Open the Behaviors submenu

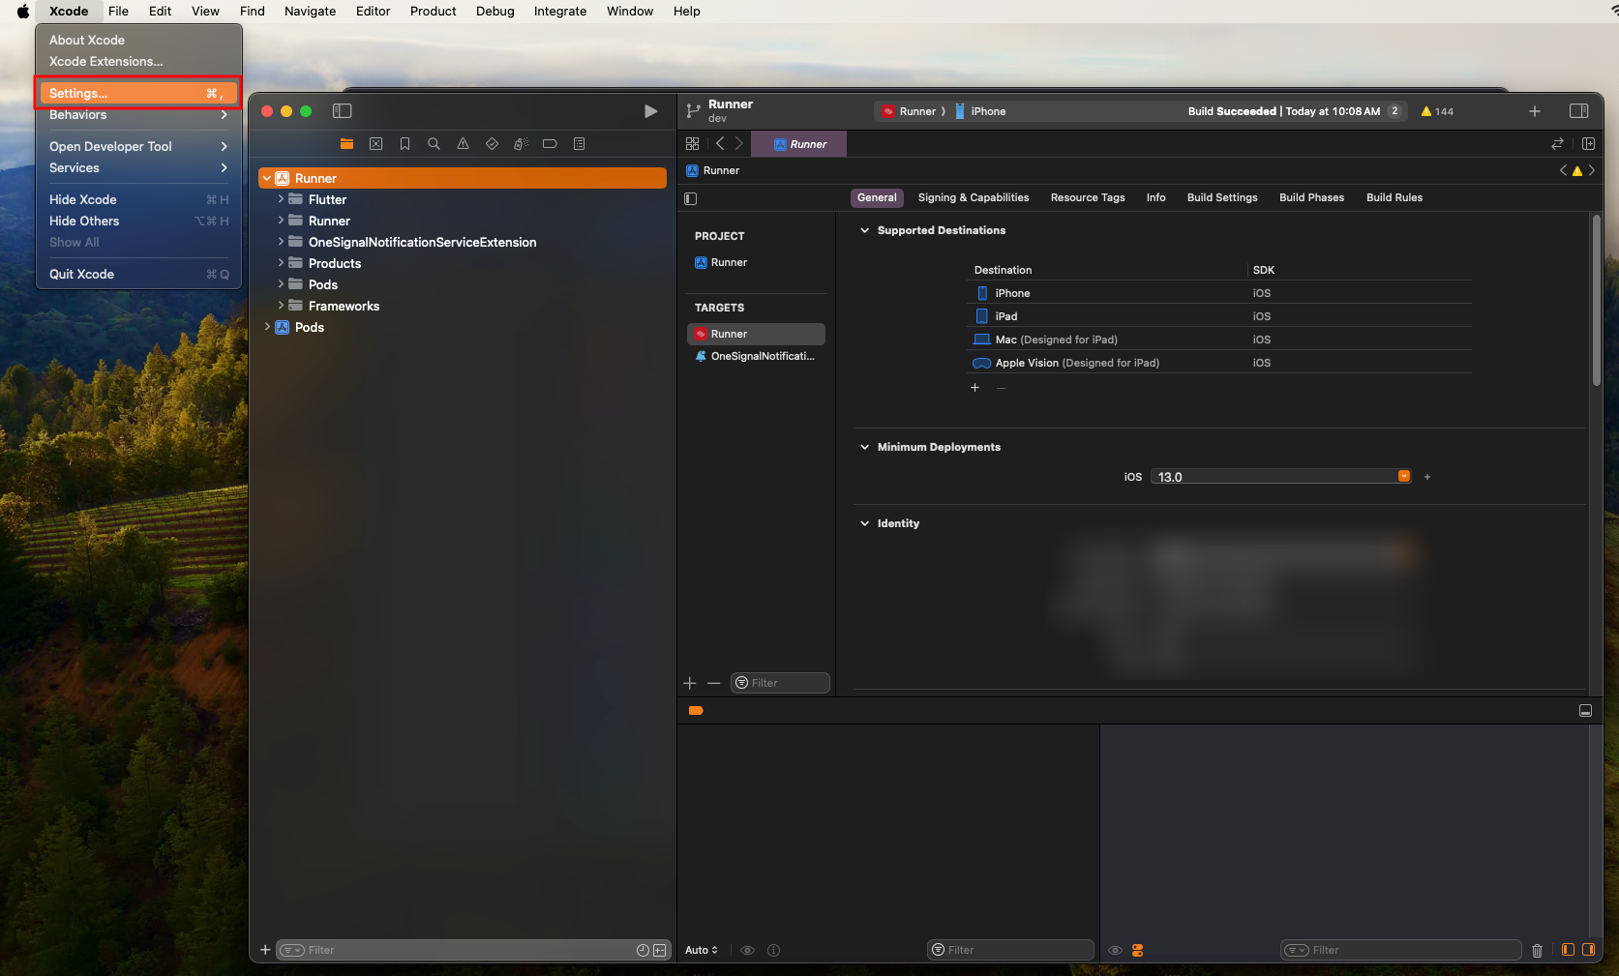click(138, 115)
